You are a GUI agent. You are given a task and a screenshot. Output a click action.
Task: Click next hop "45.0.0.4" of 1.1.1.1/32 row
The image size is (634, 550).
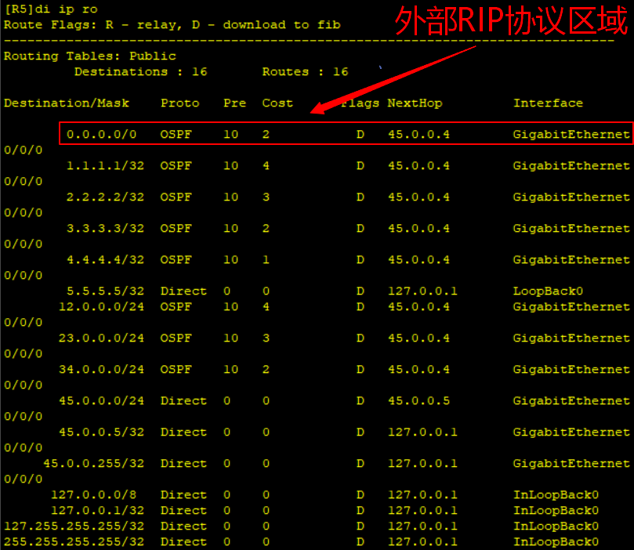[419, 166]
